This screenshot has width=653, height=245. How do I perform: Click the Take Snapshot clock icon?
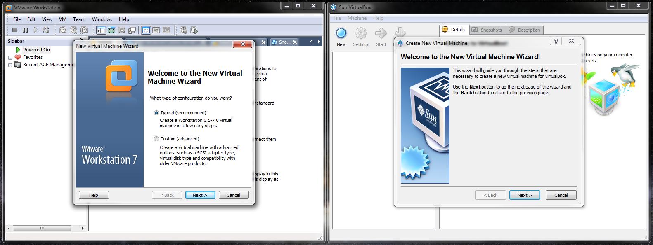63,30
